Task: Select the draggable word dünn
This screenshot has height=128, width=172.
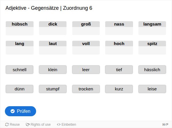Action: click(x=19, y=89)
